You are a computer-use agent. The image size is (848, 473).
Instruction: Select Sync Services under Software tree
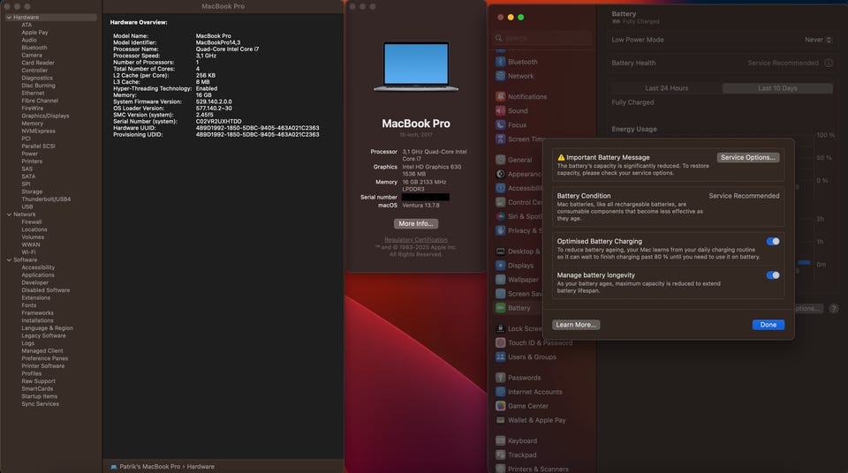(x=41, y=404)
